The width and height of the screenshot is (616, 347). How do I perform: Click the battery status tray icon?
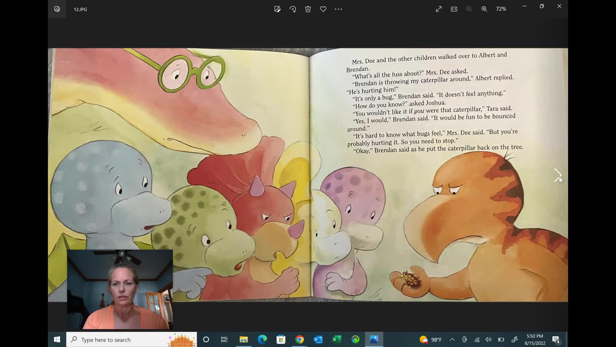(x=501, y=339)
